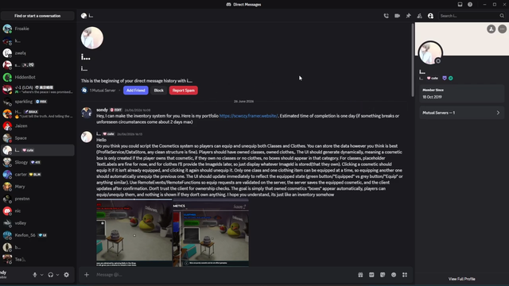
Task: Open user settings gear
Action: coord(67,275)
